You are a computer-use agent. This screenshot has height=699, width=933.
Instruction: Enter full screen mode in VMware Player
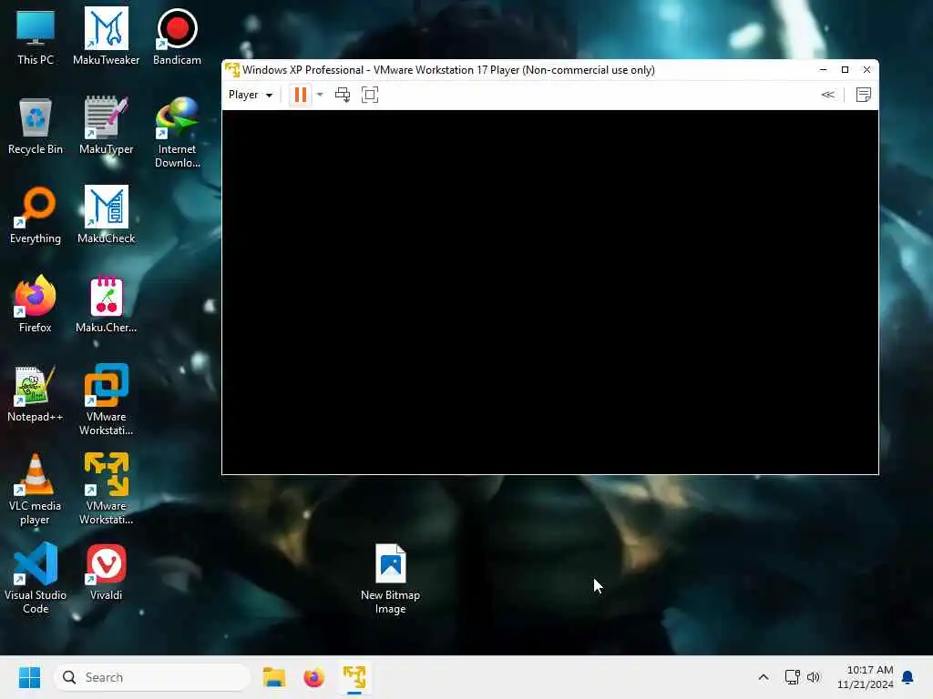click(x=370, y=95)
